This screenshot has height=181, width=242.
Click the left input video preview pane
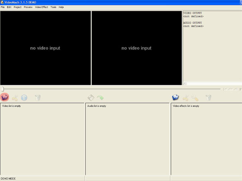click(x=45, y=48)
